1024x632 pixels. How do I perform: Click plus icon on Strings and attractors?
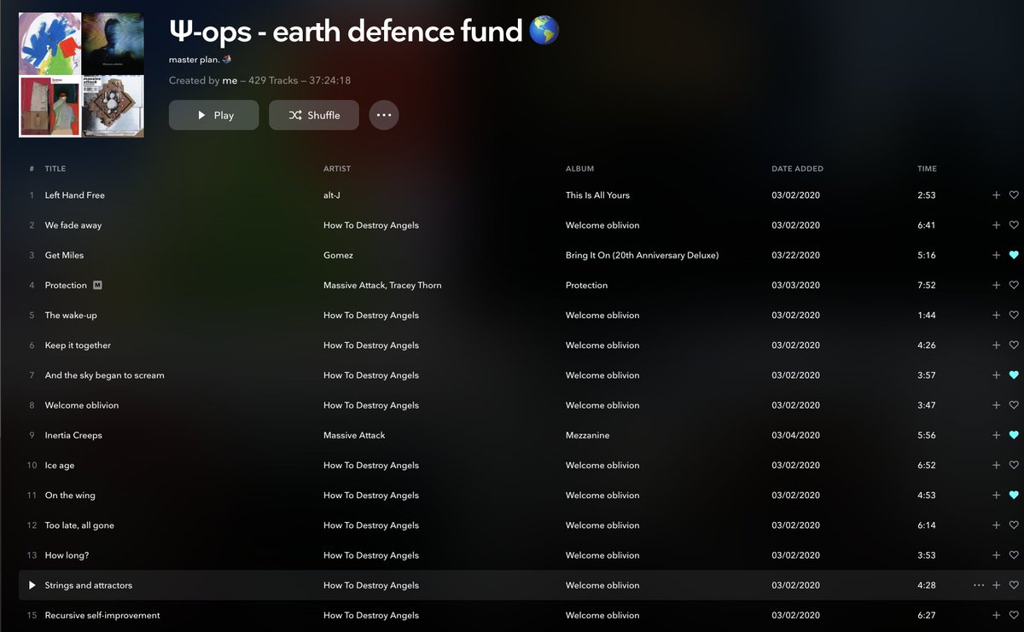pos(996,585)
